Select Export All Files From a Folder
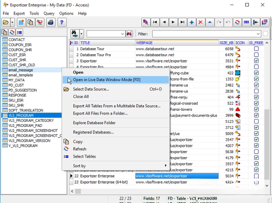The height and width of the screenshot is (203, 272). pos(100,113)
